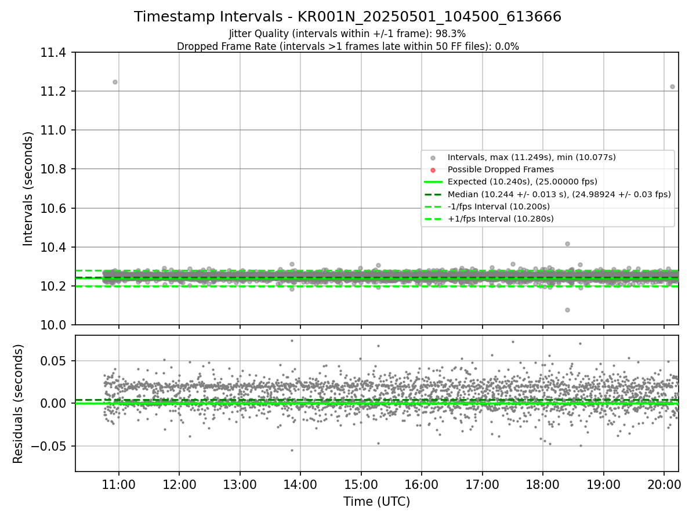Click the plot title Timestamp Intervals KR001N
Viewport: 696px width, 522px height.
[x=347, y=17]
